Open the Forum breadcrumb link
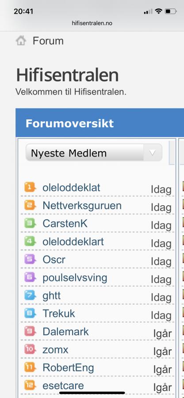 pyautogui.click(x=48, y=41)
